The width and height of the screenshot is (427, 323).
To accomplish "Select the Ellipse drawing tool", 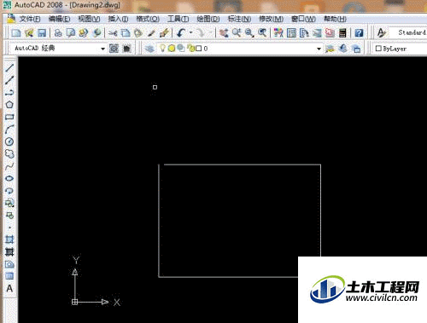I will pyautogui.click(x=9, y=178).
